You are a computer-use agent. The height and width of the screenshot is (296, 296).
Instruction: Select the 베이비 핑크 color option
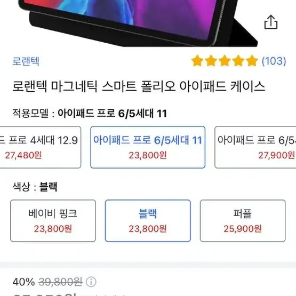[53, 221]
